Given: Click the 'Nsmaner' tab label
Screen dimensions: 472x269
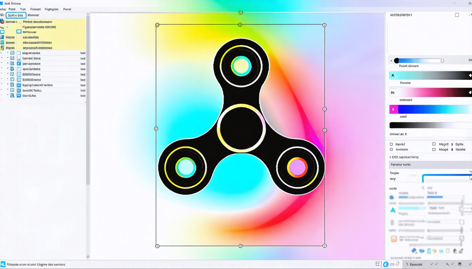Looking at the screenshot, I should 33,15.
